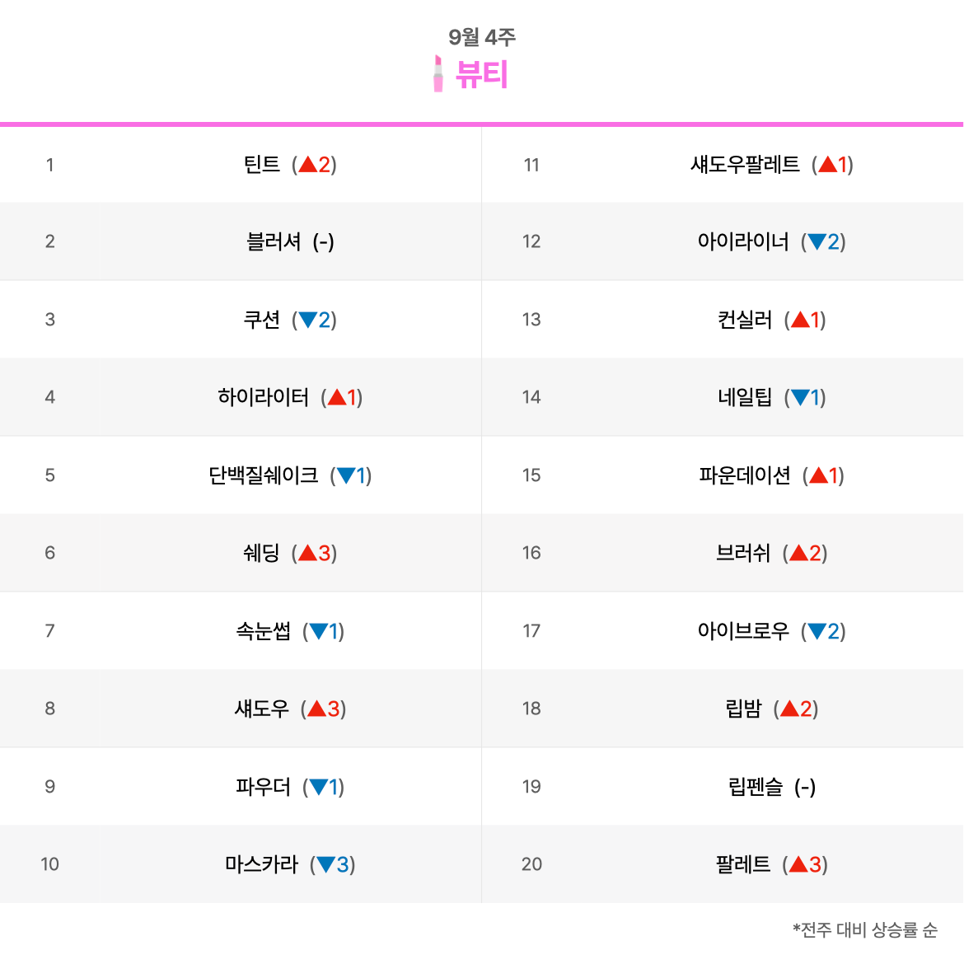Viewport: 964px width, 964px height.
Task: Click red up triangle beside 쉐딩
Action: tap(308, 553)
